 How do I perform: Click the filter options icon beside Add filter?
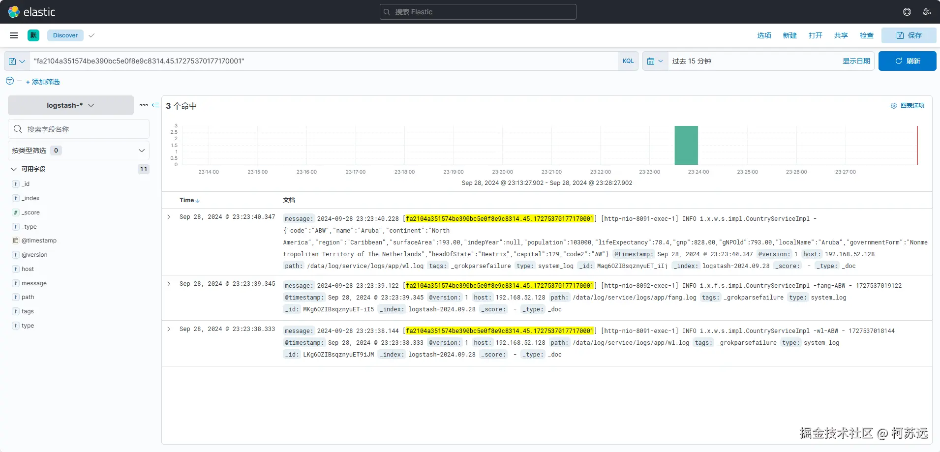(10, 81)
